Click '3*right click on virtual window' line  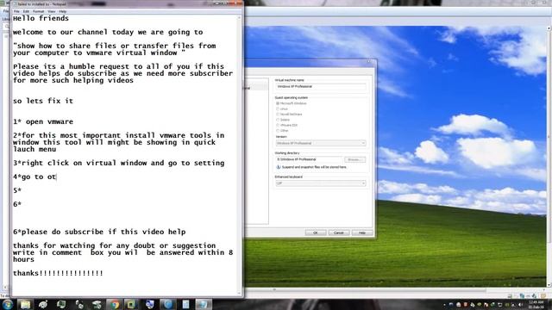(119, 163)
